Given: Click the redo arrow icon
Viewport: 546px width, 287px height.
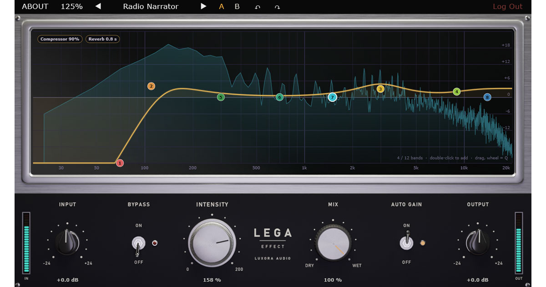Looking at the screenshot, I should point(277,7).
